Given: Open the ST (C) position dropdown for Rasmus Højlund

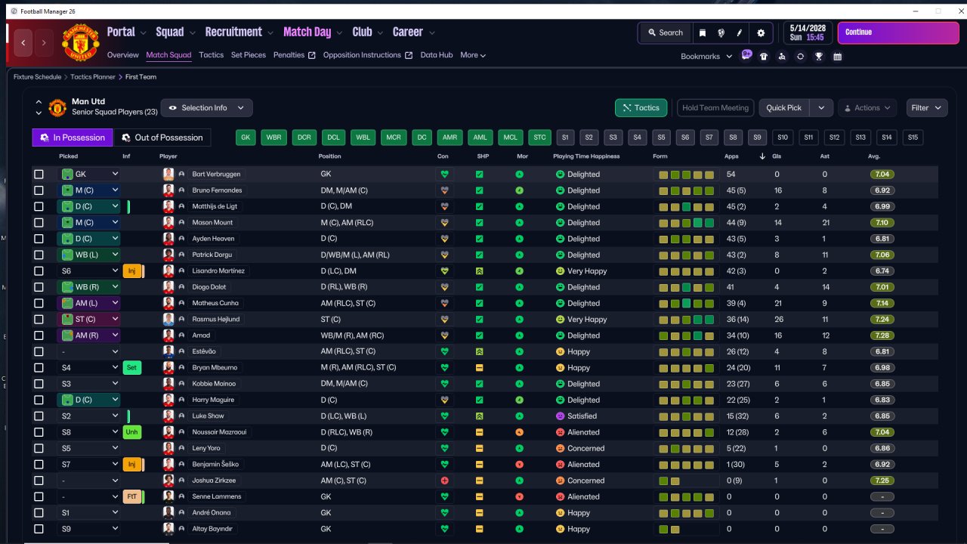Looking at the screenshot, I should pyautogui.click(x=90, y=320).
